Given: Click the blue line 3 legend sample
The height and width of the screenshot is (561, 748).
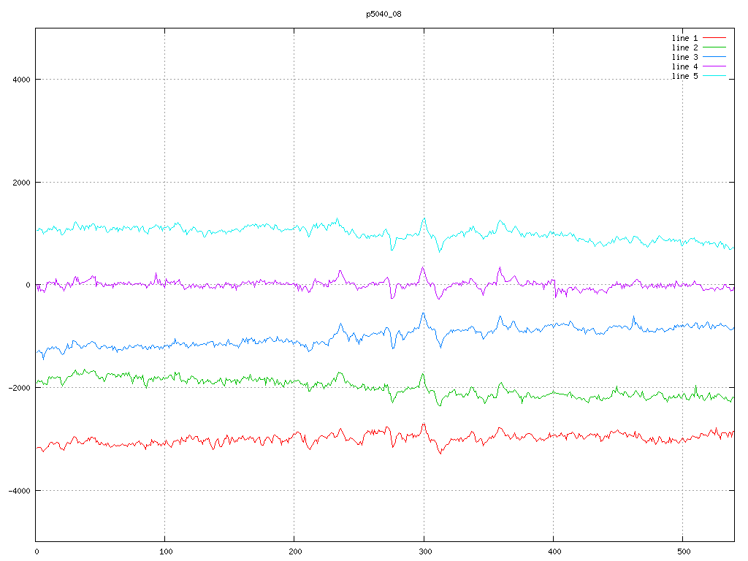Looking at the screenshot, I should pyautogui.click(x=714, y=57).
